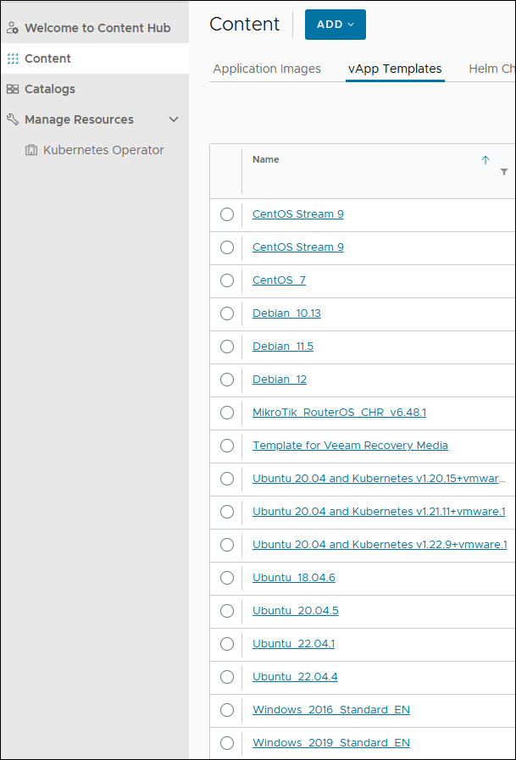Viewport: 516px width, 760px height.
Task: Select the CentOS_7 radio button
Action: point(227,280)
